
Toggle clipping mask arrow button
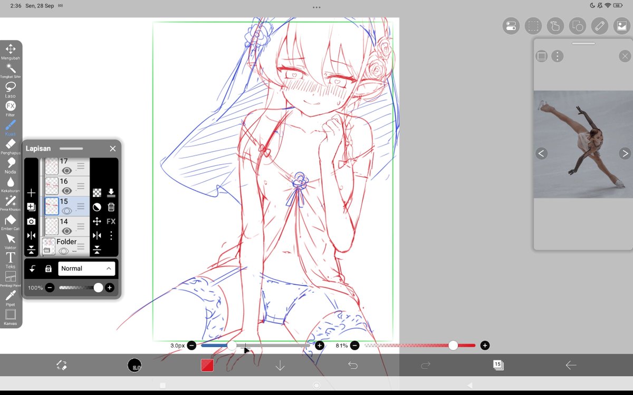tap(33, 269)
